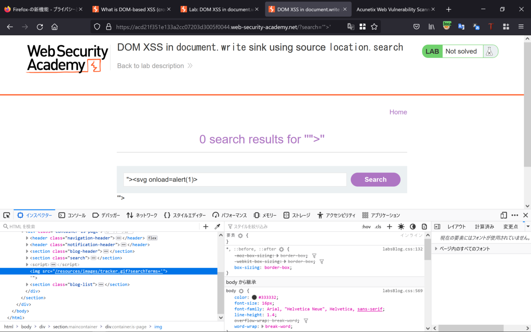
Task: Toggle dark color scheme simulation
Action: 413,227
